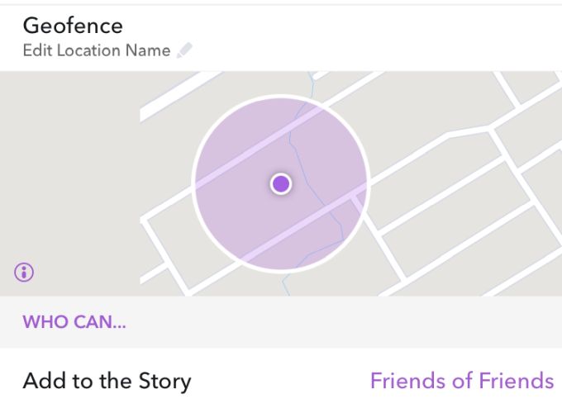
Task: Click the pencil icon beside Edit Location Name
Action: point(183,50)
